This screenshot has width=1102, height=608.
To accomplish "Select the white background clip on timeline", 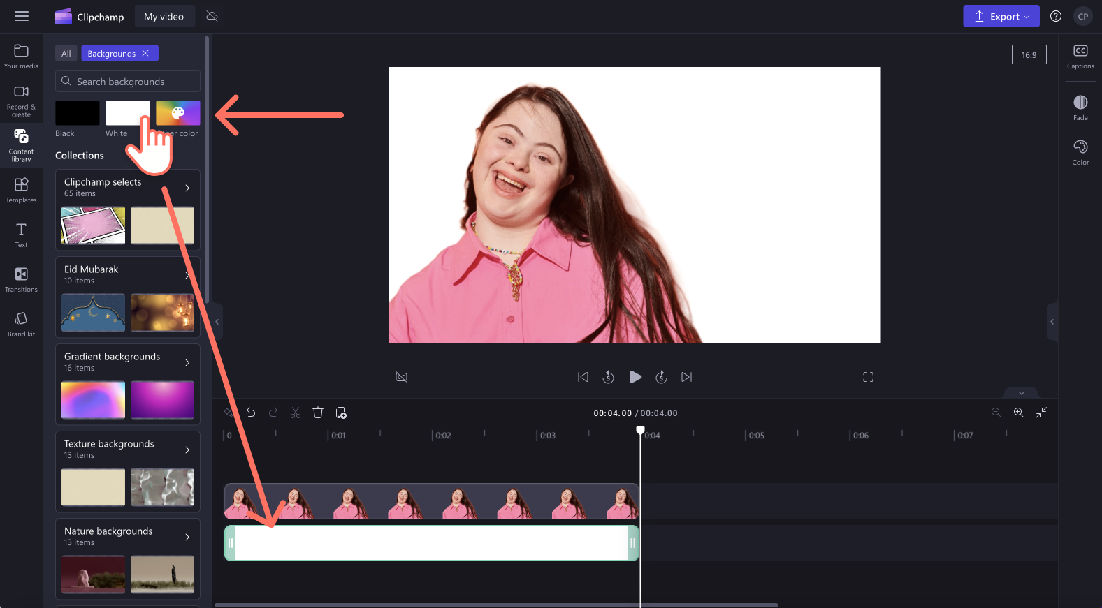I will 431,543.
